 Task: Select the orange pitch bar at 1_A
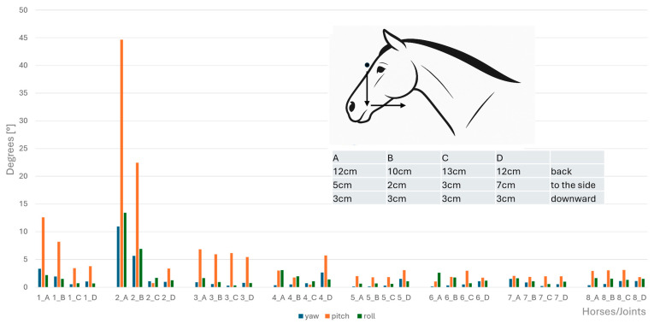point(43,252)
